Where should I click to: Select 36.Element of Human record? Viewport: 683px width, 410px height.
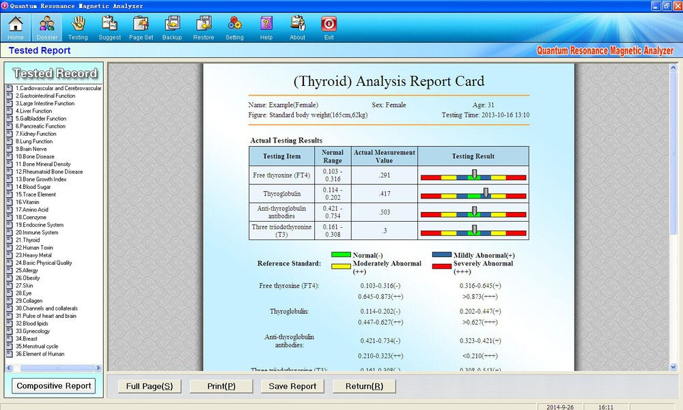point(40,354)
